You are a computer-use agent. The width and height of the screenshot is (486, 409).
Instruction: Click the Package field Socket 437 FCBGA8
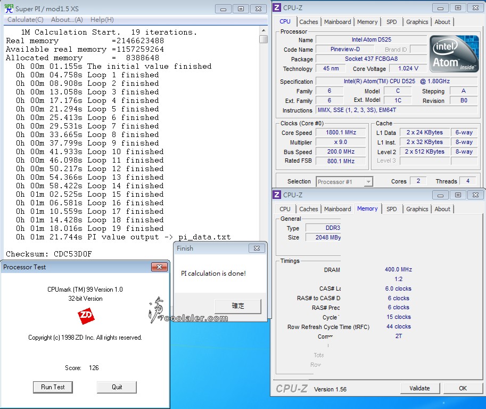tap(372, 59)
